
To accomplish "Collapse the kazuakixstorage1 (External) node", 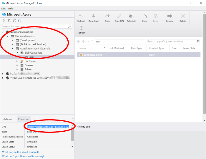I will pos(12,49).
